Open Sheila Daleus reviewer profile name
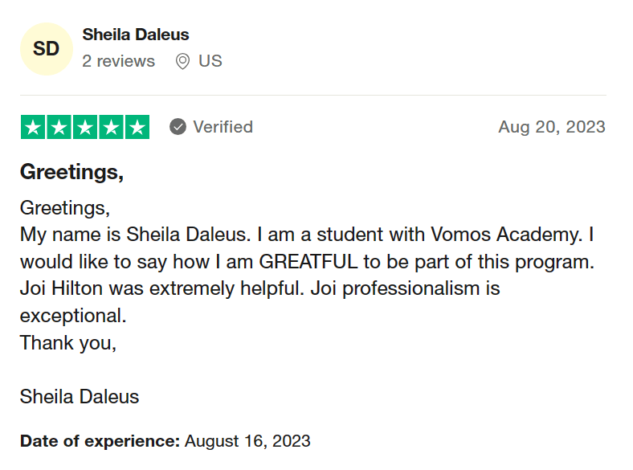This screenshot has width=633, height=470. (136, 35)
